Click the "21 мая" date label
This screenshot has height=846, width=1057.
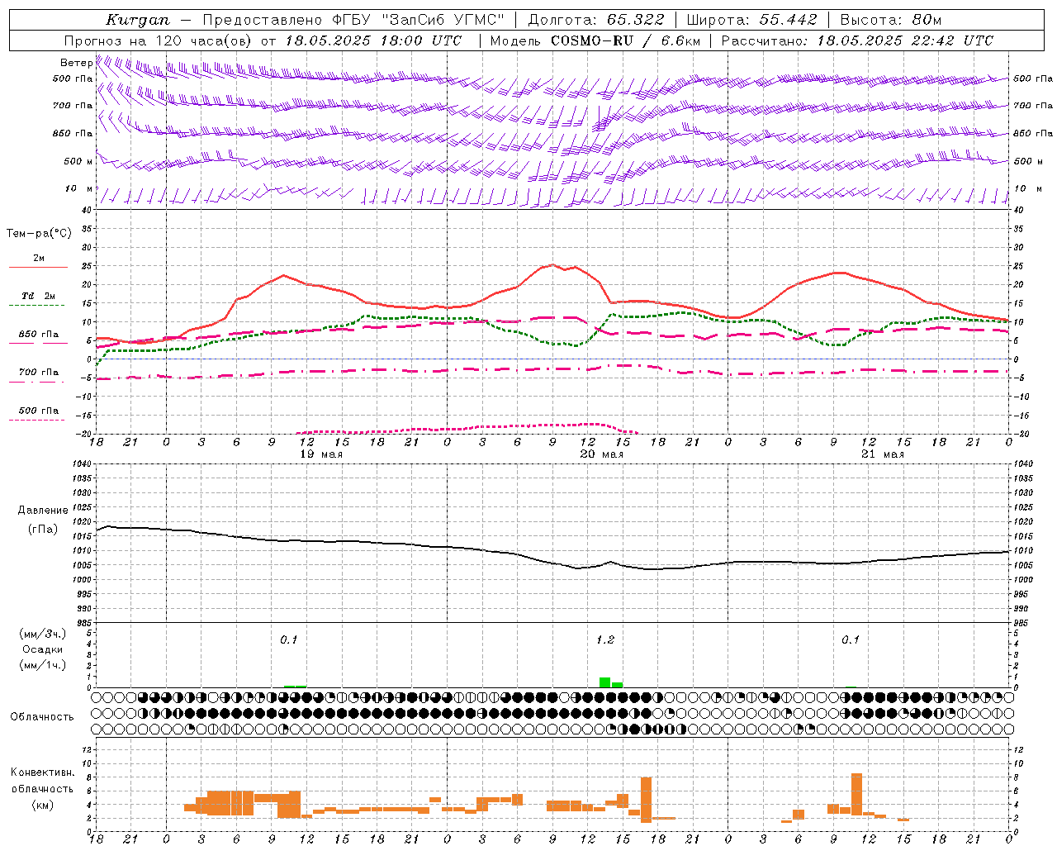coord(882,454)
